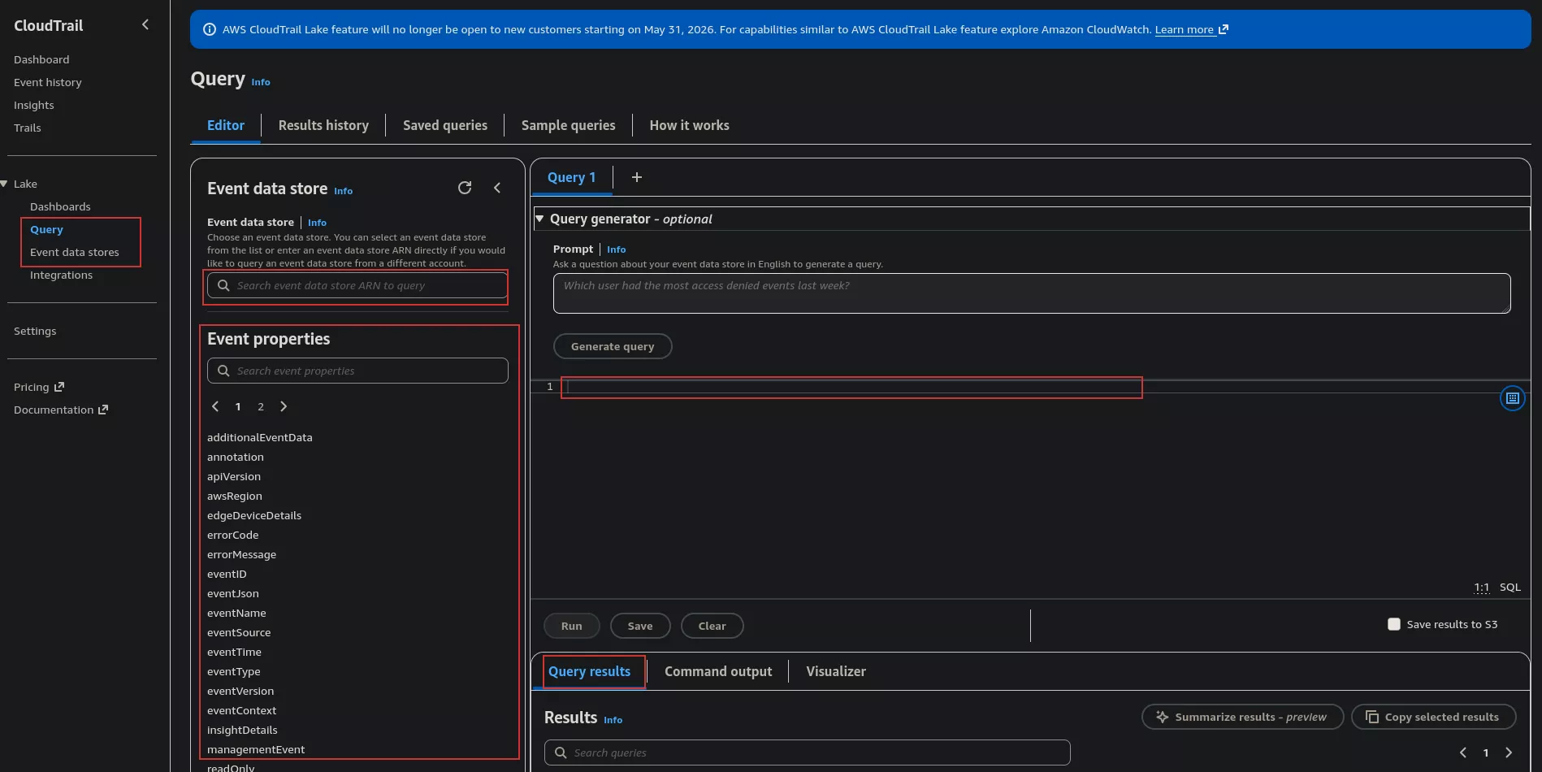Select the managementEvent property

tap(256, 749)
